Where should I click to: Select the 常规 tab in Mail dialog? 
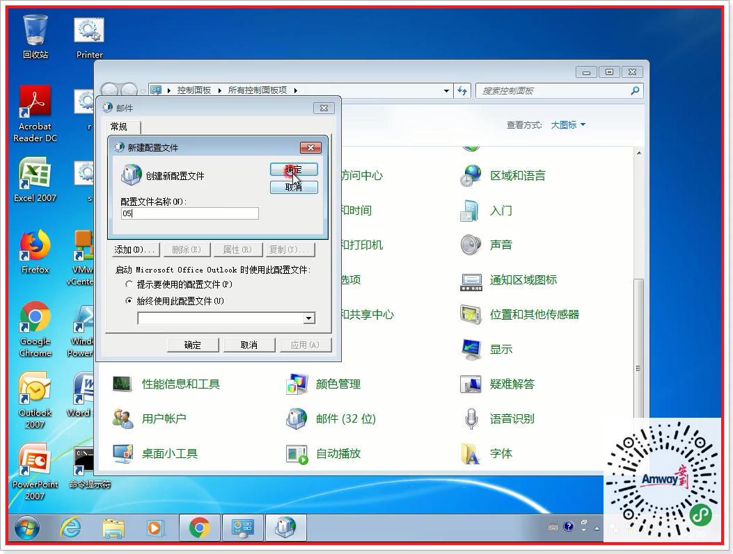coord(119,127)
